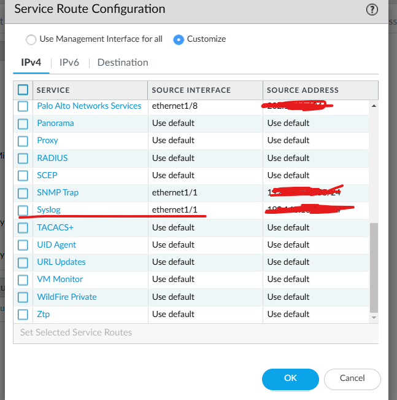Open the Proxy service link

pyautogui.click(x=48, y=141)
